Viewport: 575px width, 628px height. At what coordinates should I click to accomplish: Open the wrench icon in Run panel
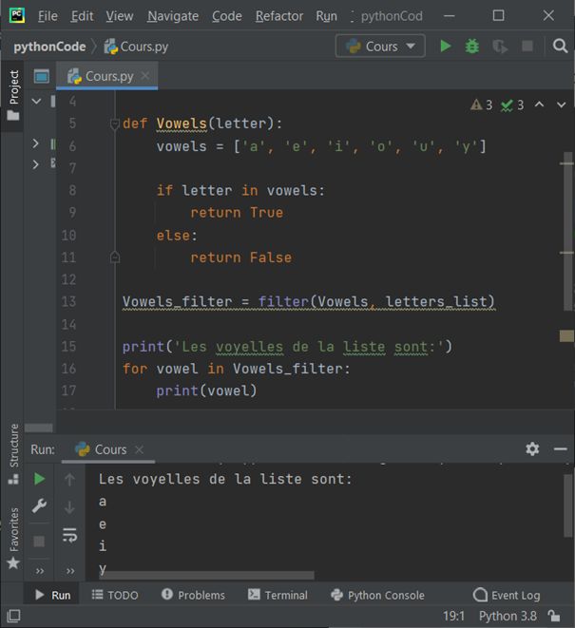click(x=39, y=505)
